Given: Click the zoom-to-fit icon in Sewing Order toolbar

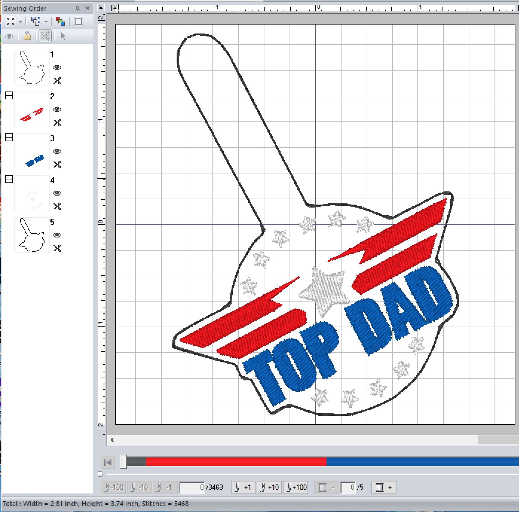Looking at the screenshot, I should [10, 22].
